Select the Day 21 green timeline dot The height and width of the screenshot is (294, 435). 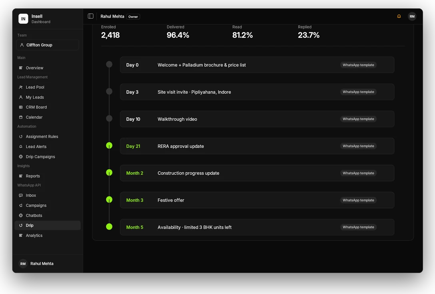point(109,146)
